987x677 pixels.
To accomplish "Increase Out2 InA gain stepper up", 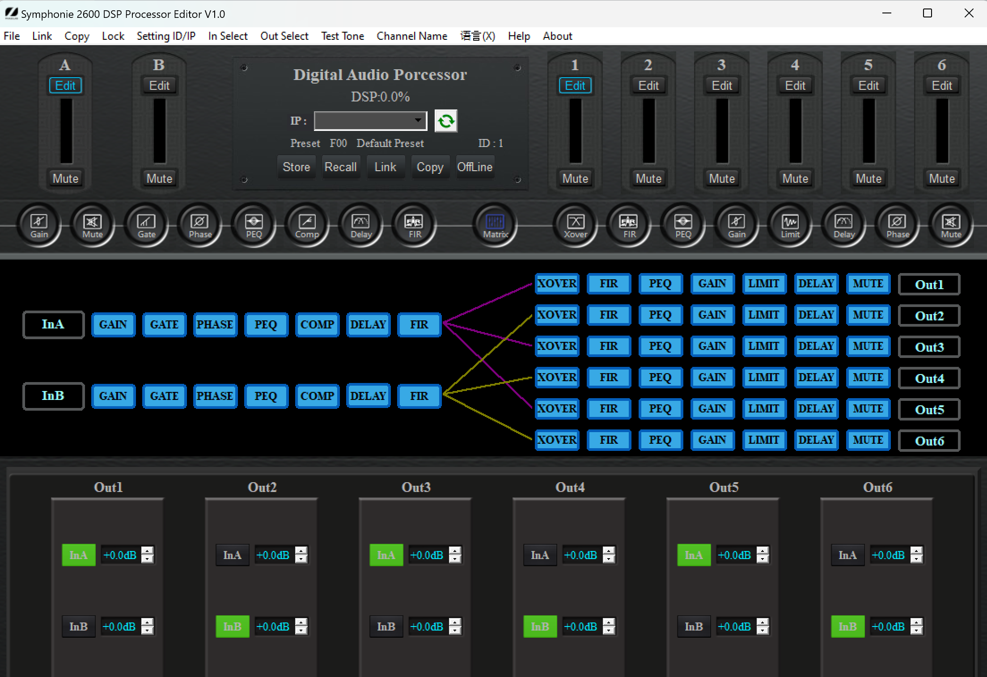I will click(301, 551).
